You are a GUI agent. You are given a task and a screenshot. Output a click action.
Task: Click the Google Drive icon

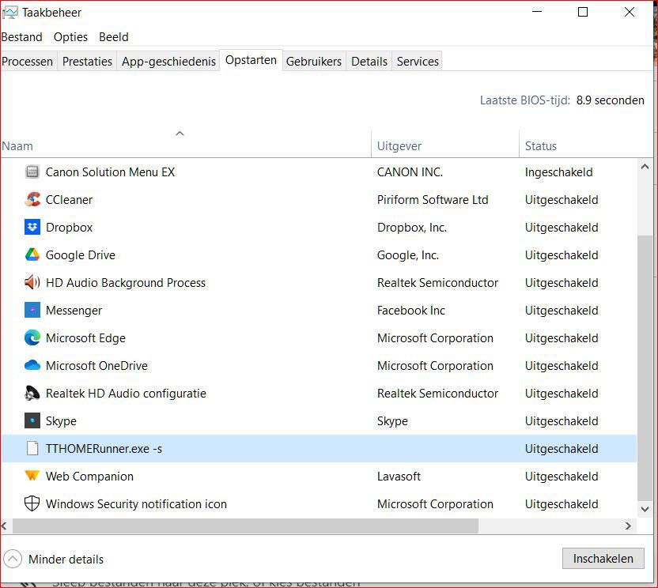(32, 255)
